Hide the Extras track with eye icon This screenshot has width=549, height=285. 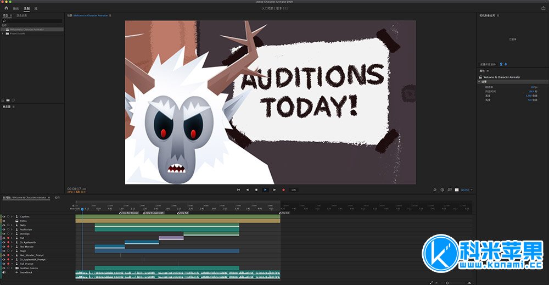click(4, 221)
